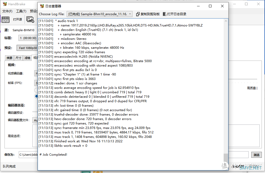
Task: Click the 'hevc-decoder done' log line
Action: [85, 119]
